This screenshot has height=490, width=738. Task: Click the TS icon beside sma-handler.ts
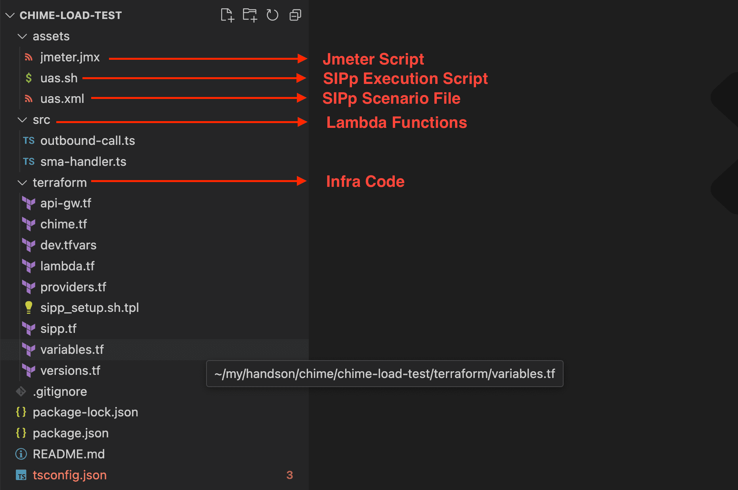tap(29, 161)
